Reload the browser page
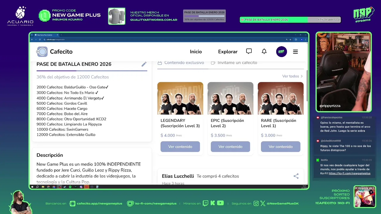Viewport: 381px width, 214px height. click(40, 40)
